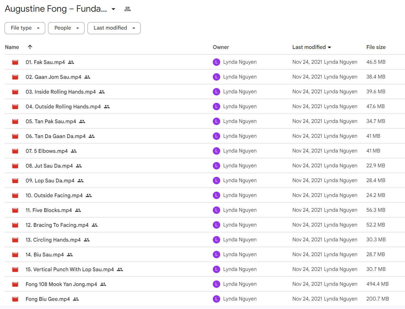
Task: Select file name Fong Biu Gee.mp4
Action: click(x=48, y=299)
